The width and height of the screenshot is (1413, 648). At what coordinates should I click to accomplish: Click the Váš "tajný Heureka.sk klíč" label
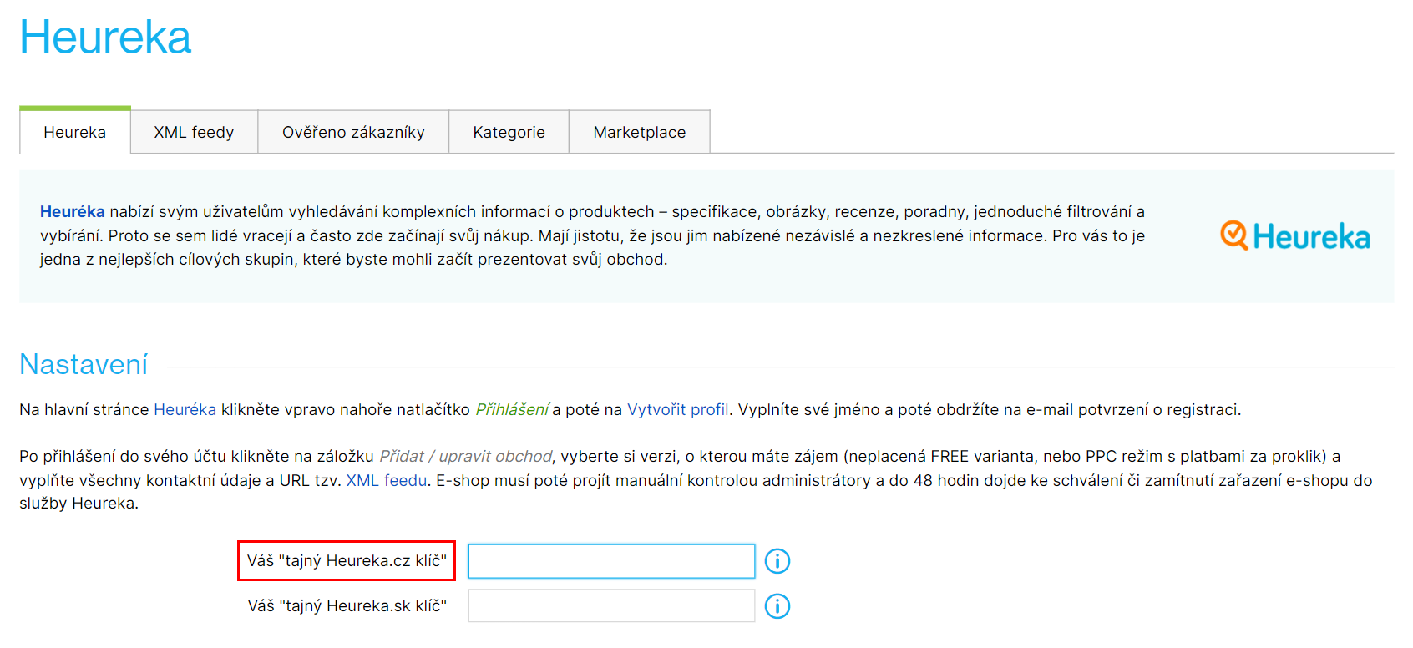click(x=347, y=606)
